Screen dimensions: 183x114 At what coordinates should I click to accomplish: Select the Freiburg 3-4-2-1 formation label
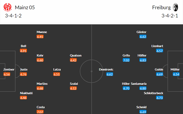pos(170,16)
